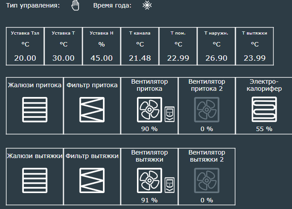The width and height of the screenshot is (292, 209).
Task: Edit Уставка Т value 30.00
Action: (63, 58)
